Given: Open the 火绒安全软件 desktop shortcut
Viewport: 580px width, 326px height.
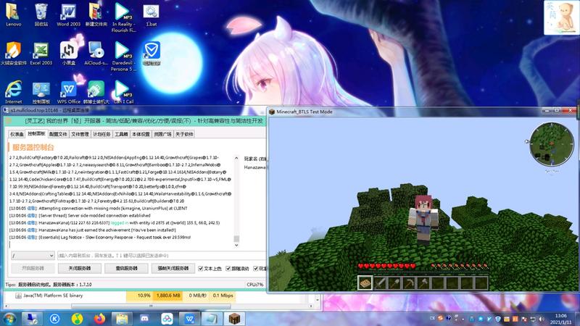Looking at the screenshot, I should pos(13,54).
